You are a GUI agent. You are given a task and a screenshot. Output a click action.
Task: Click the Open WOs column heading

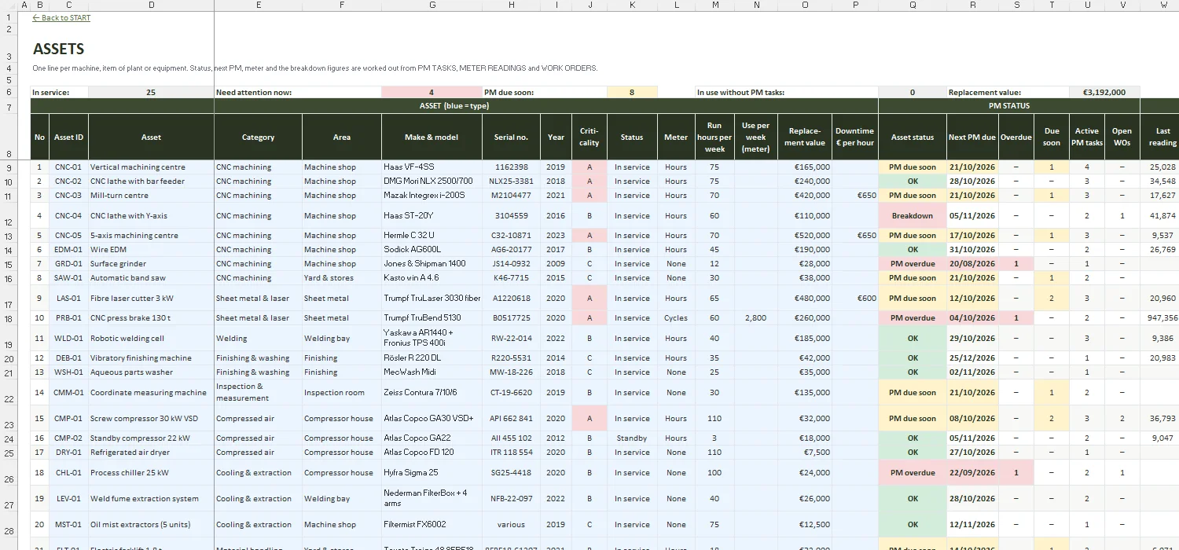(x=1122, y=137)
